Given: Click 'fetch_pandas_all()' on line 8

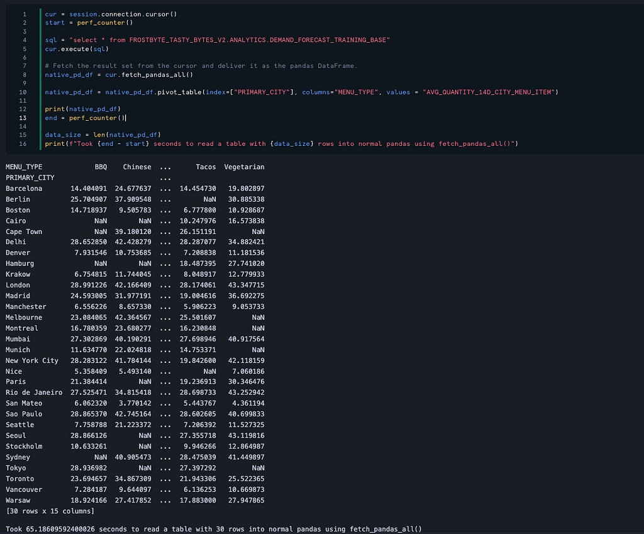Looking at the screenshot, I should (x=157, y=75).
